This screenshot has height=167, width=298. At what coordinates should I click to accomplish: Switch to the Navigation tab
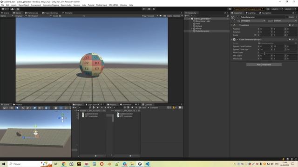(265, 13)
